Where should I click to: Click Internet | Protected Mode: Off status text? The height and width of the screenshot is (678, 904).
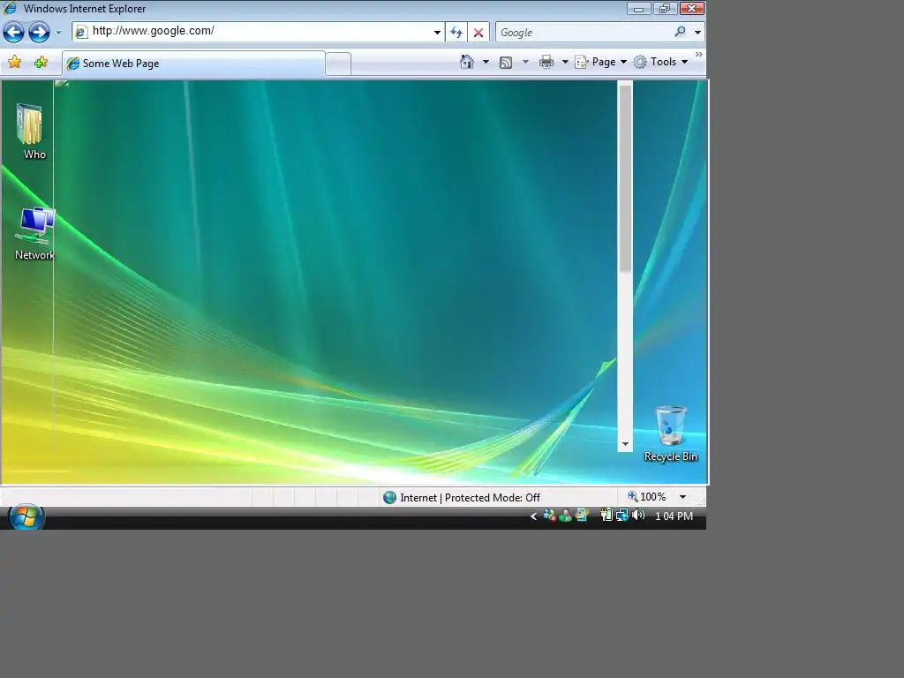coord(470,498)
